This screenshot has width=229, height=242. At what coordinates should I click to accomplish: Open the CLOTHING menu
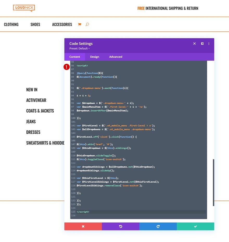tap(11, 24)
